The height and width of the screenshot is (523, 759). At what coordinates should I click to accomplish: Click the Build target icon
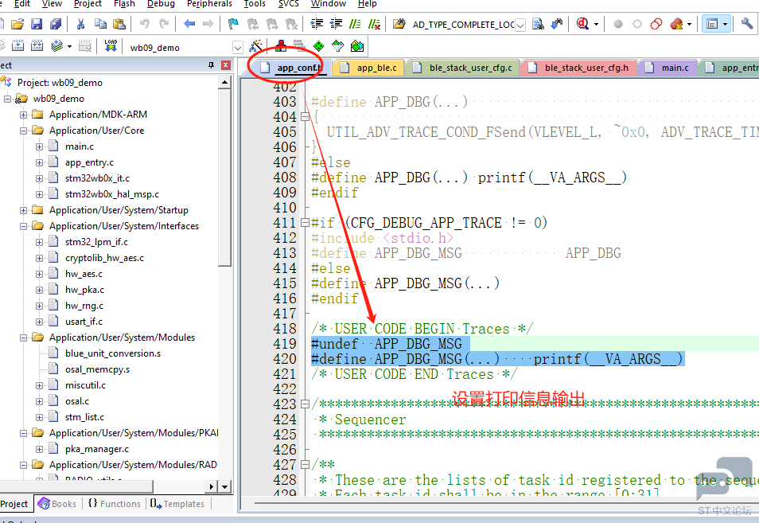click(18, 46)
